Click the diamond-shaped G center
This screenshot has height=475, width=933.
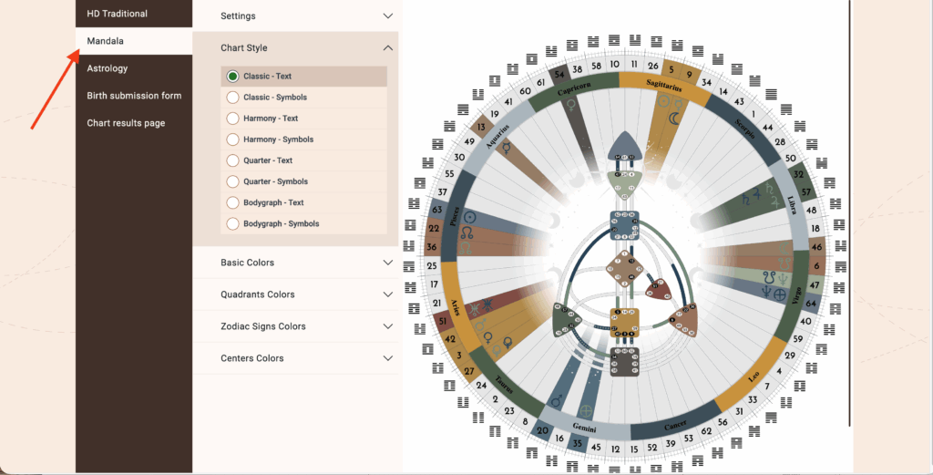pyautogui.click(x=625, y=271)
